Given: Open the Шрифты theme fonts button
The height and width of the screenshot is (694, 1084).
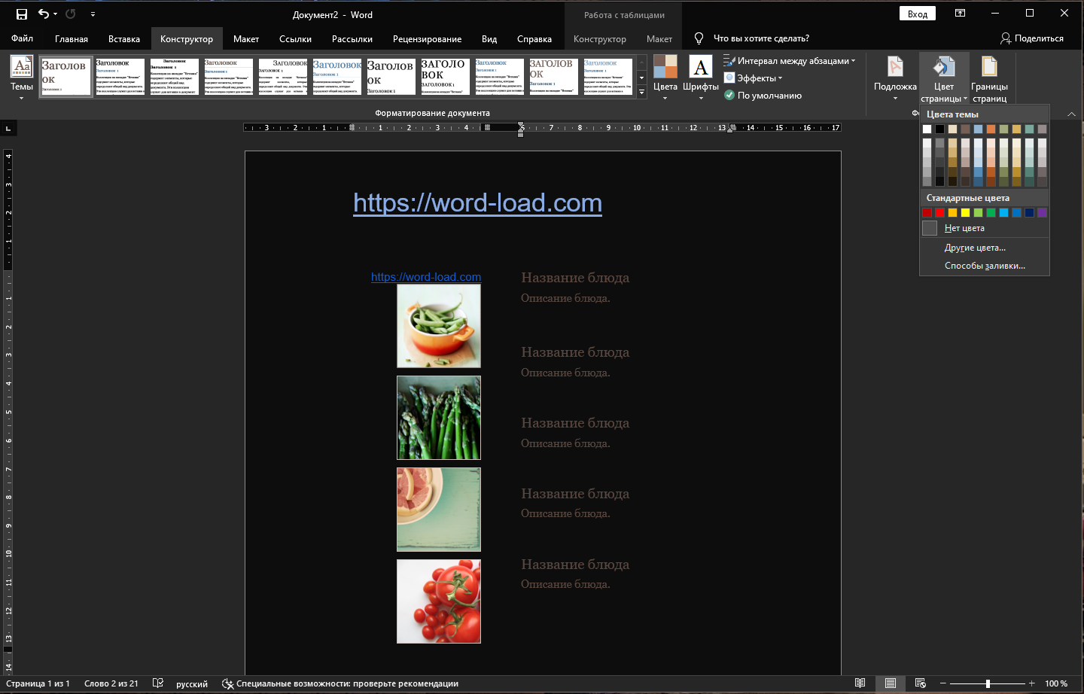Looking at the screenshot, I should click(x=700, y=78).
